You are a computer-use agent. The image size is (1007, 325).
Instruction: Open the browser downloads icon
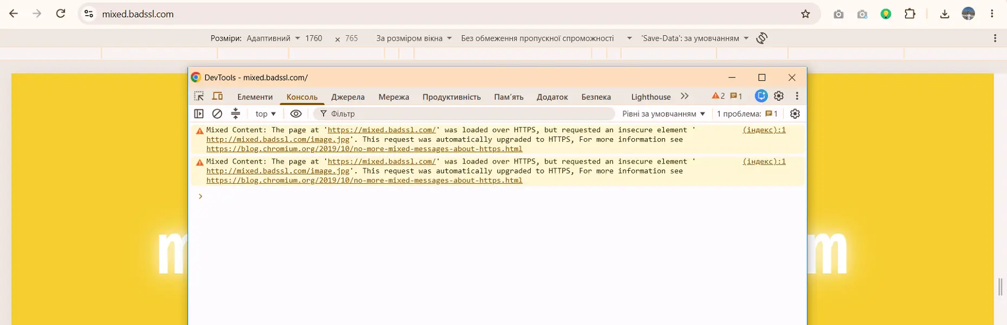click(945, 14)
